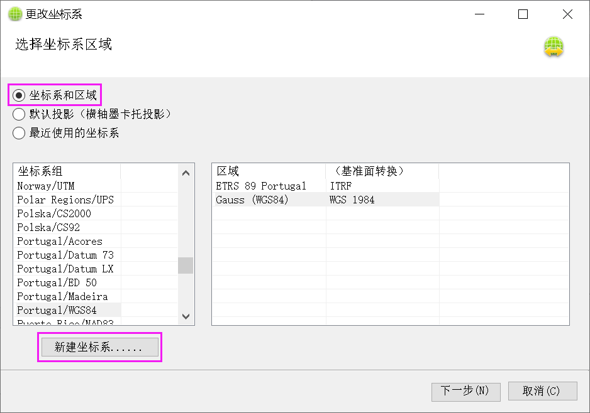Enable the 最近使用的坐标系 option
590x413 pixels.
pos(19,133)
